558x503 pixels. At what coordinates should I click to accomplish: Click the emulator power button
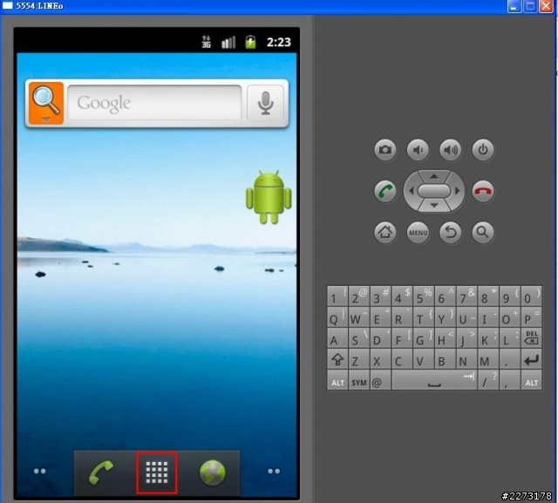(x=483, y=150)
